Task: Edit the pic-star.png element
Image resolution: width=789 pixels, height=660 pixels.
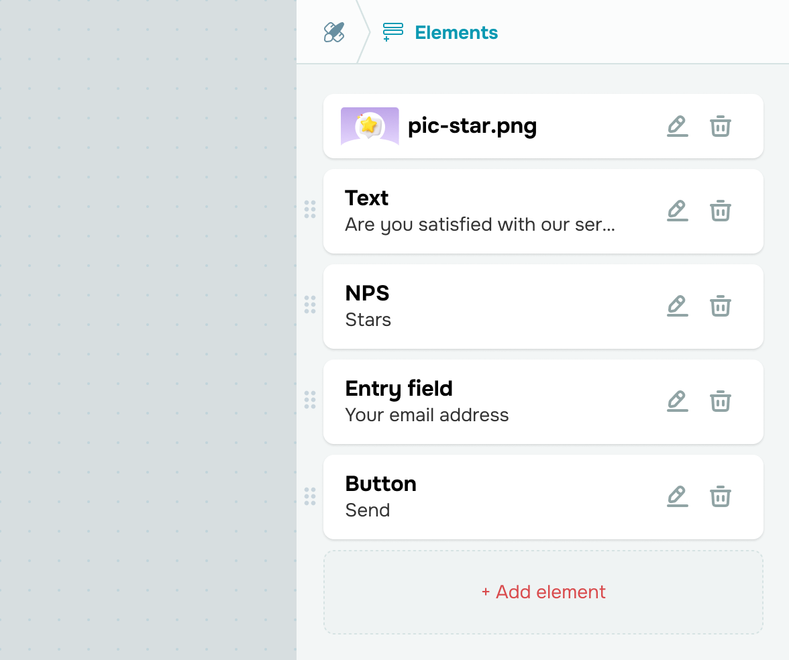Action: pos(678,126)
